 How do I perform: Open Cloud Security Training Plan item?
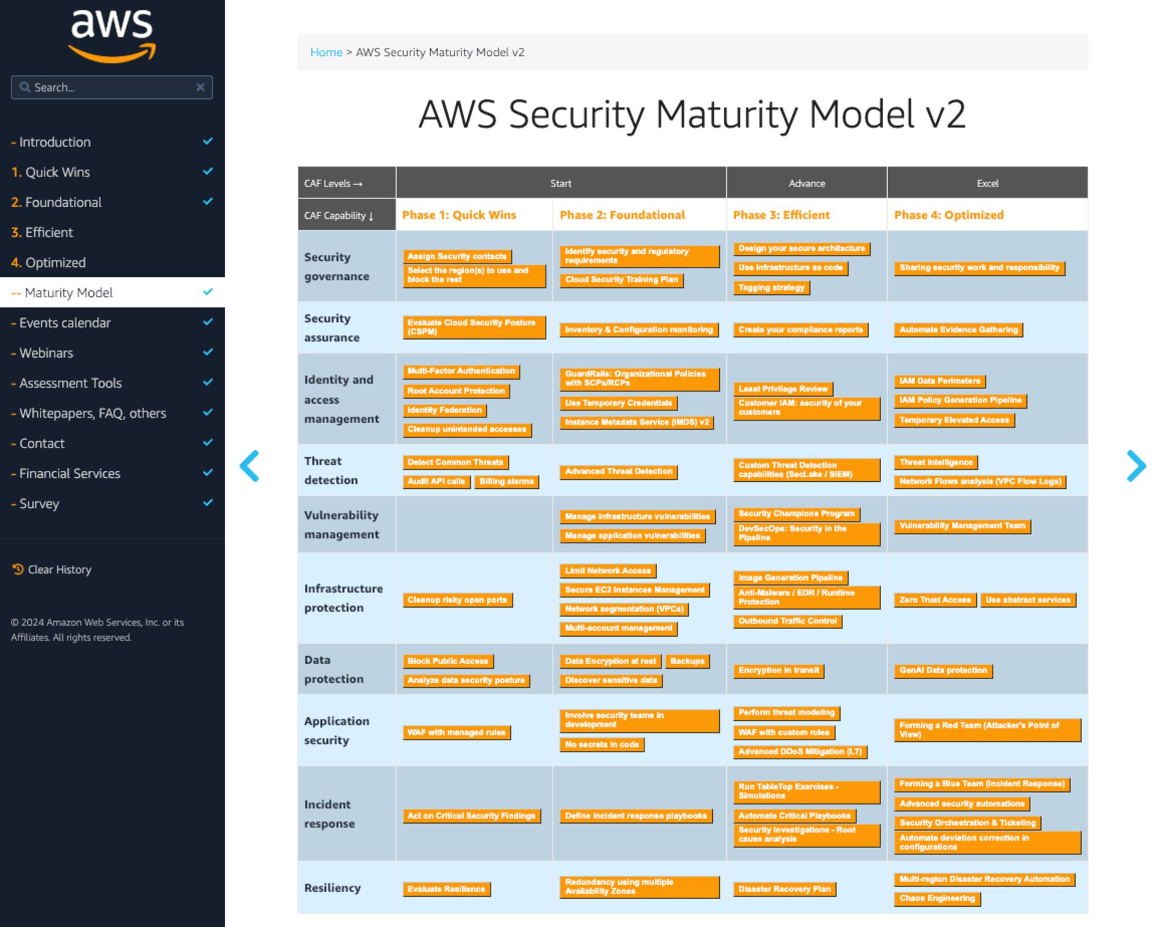[x=622, y=280]
